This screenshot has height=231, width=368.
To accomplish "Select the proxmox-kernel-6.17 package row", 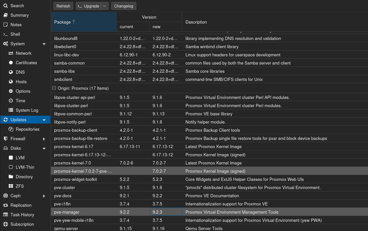I will pos(209,146).
